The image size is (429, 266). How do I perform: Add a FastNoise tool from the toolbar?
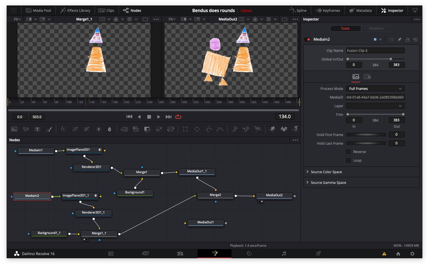coord(26,129)
